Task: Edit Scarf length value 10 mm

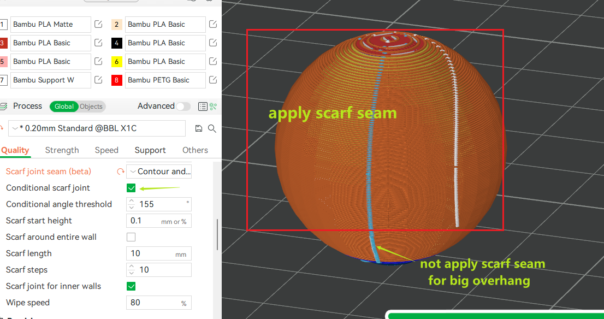Action: coord(159,253)
